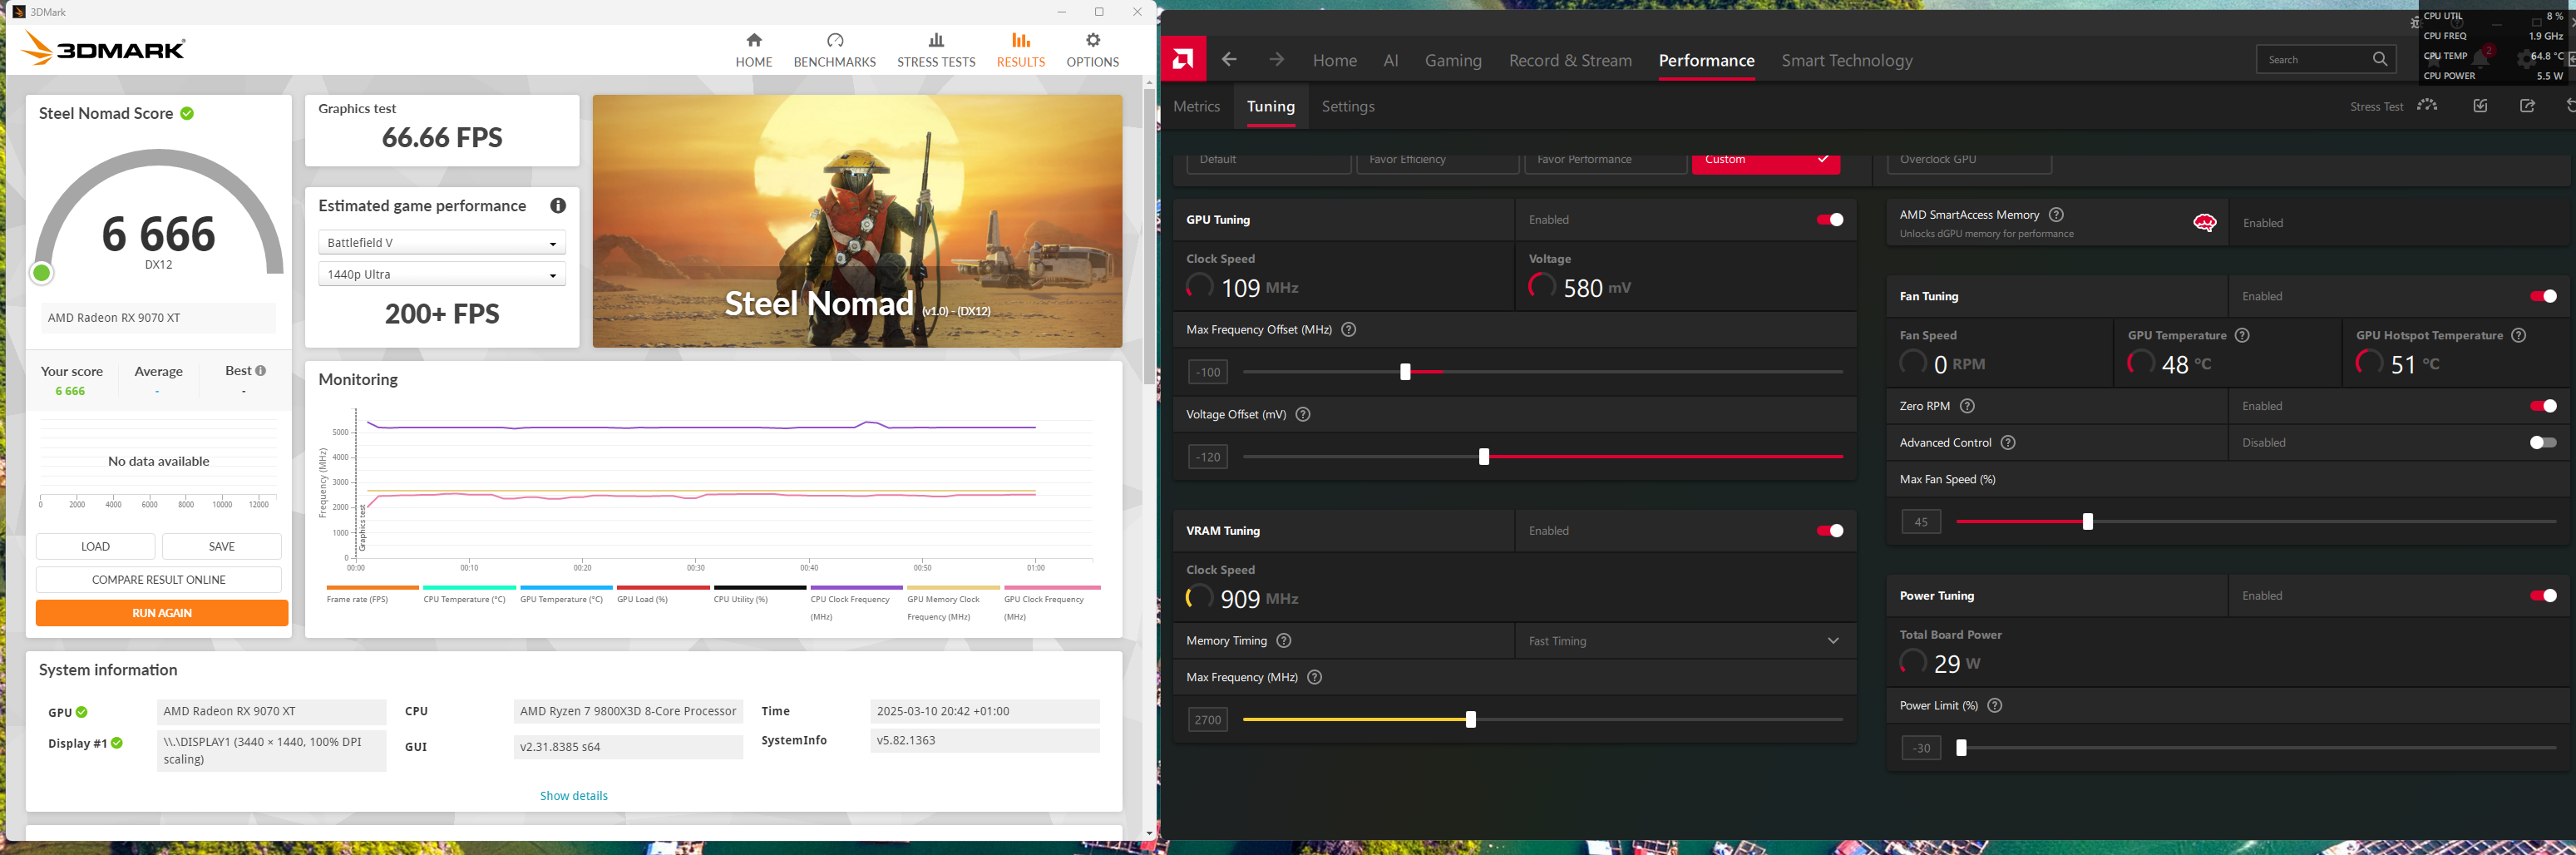
Task: Click the Max Frequency Offset slider handle
Action: (1405, 372)
